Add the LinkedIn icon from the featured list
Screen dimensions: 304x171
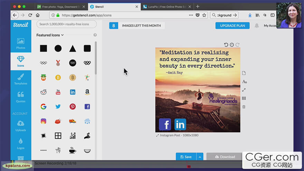[73, 92]
